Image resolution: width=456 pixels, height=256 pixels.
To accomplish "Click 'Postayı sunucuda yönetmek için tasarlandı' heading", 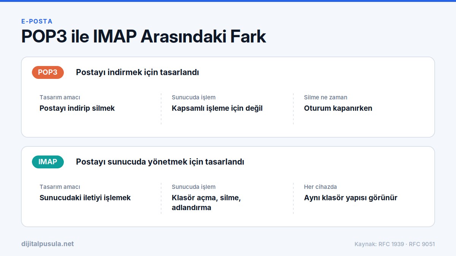I will [160, 162].
